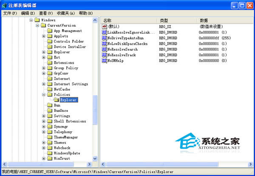Collapse the Windows tree node
The width and height of the screenshot is (255, 176).
coord(31,20)
